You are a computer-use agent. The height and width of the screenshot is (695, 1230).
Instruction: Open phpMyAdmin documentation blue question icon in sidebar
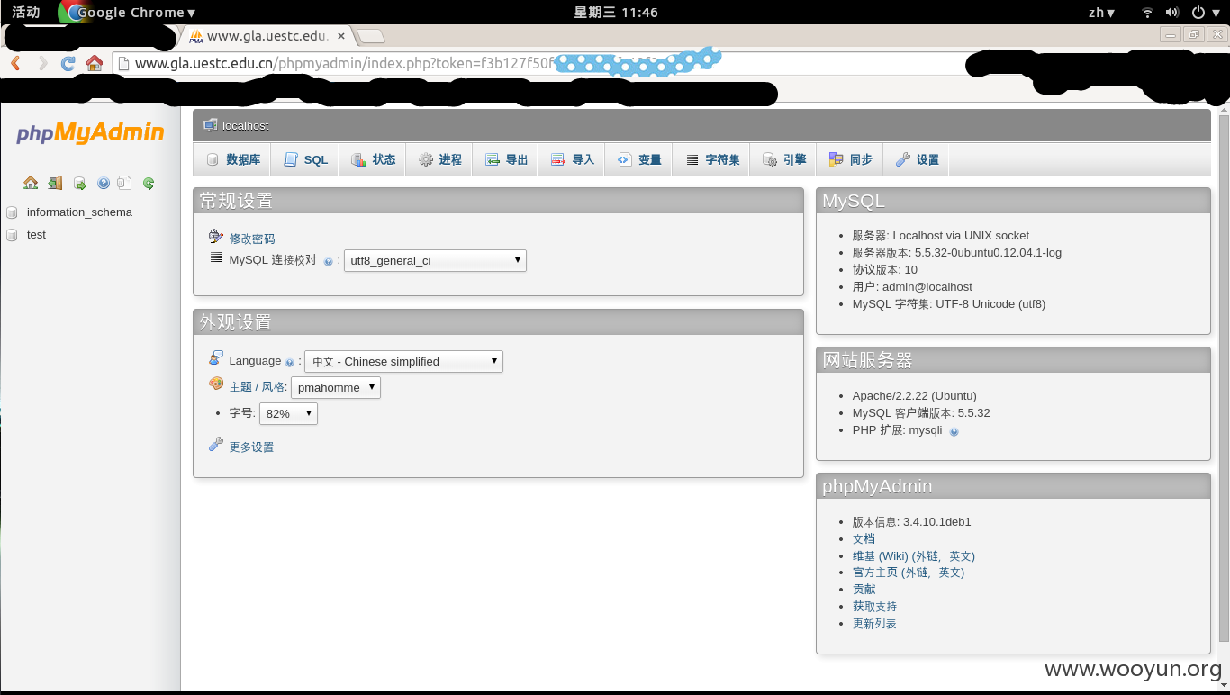point(104,183)
